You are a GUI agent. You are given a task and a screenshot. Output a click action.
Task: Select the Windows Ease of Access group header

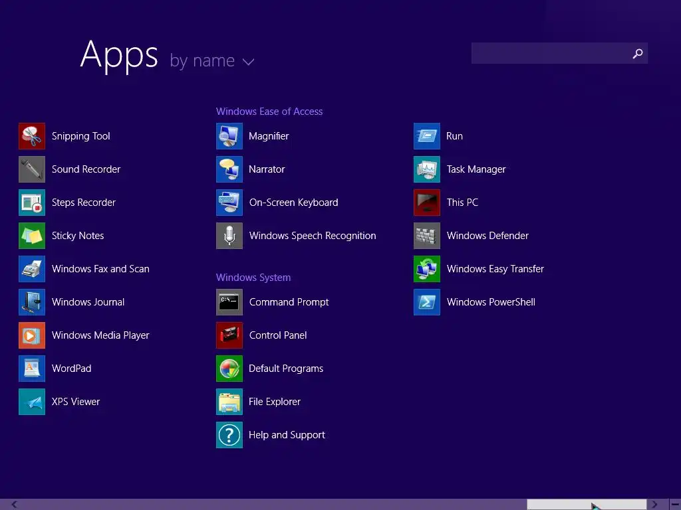click(x=269, y=112)
